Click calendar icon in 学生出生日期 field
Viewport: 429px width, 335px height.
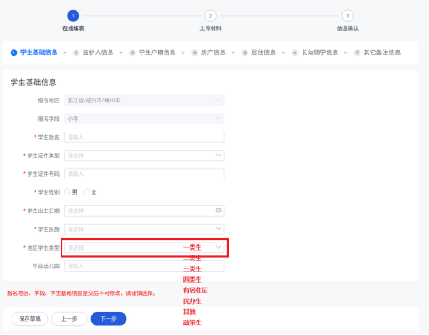click(x=218, y=211)
